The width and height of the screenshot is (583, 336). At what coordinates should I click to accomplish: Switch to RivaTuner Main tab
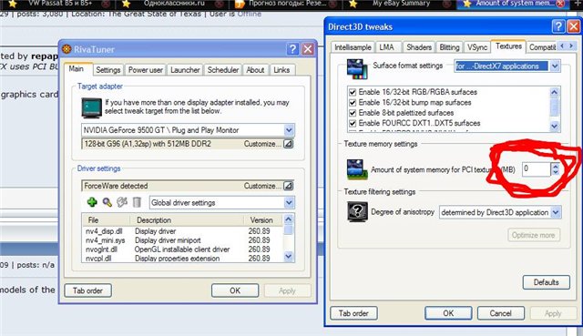coord(76,69)
